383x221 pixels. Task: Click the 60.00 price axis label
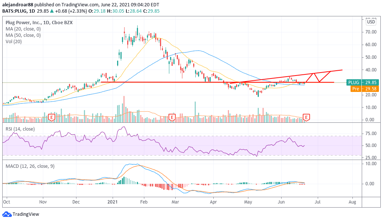tap(371, 45)
